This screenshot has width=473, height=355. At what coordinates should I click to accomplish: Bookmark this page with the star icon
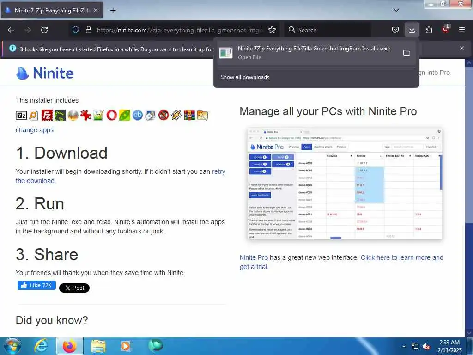pos(272,30)
